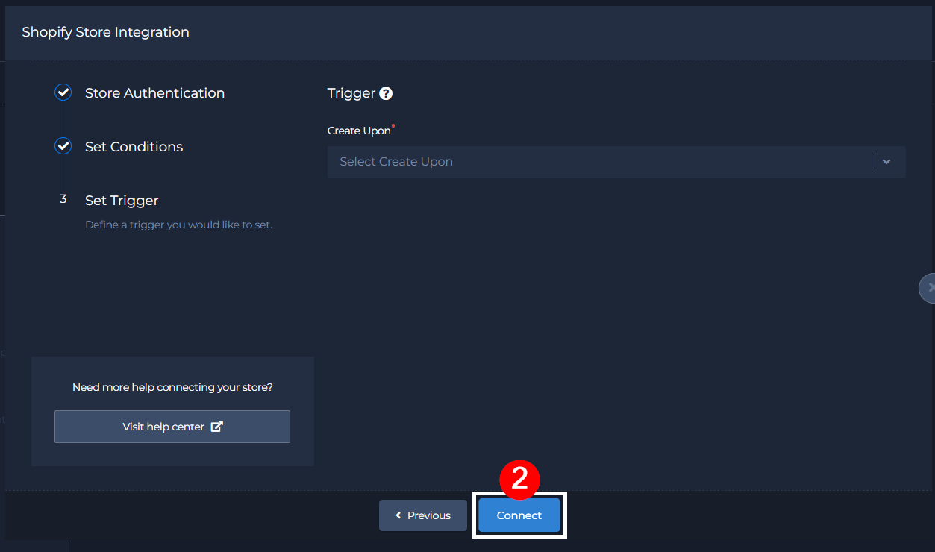Click the Store Authentication checkmark step icon
The image size is (935, 552).
(63, 92)
